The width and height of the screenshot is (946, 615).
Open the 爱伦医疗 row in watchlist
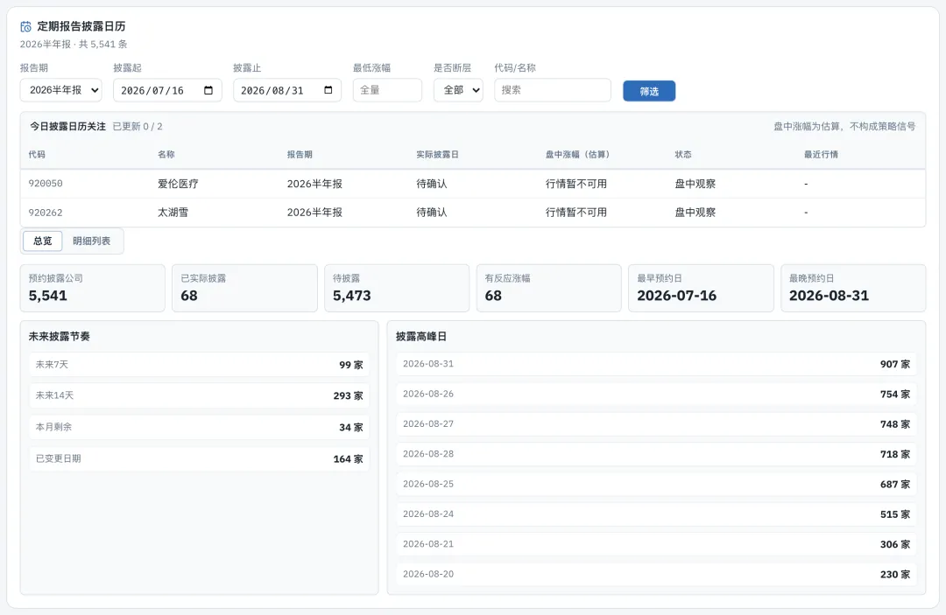[x=473, y=184]
